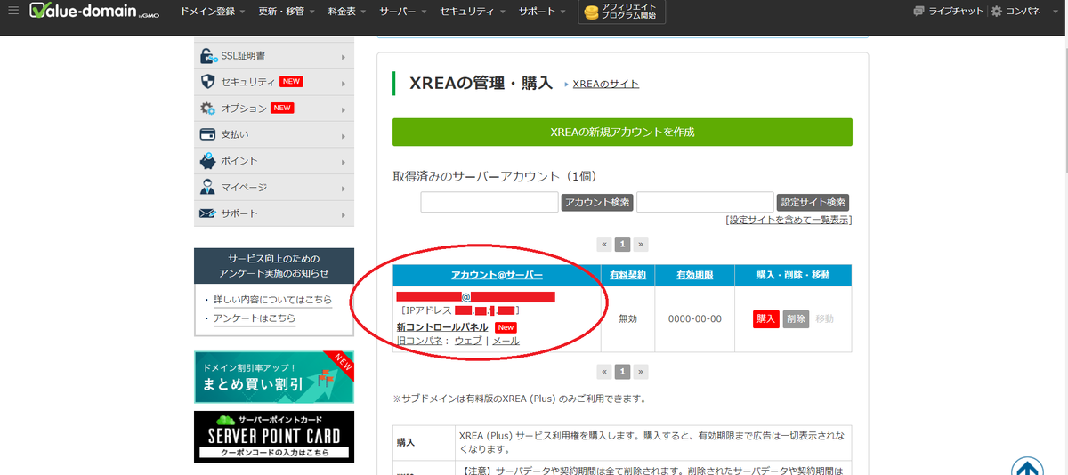
Task: Click the scroll-to-top arrow icon
Action: tap(1027, 469)
